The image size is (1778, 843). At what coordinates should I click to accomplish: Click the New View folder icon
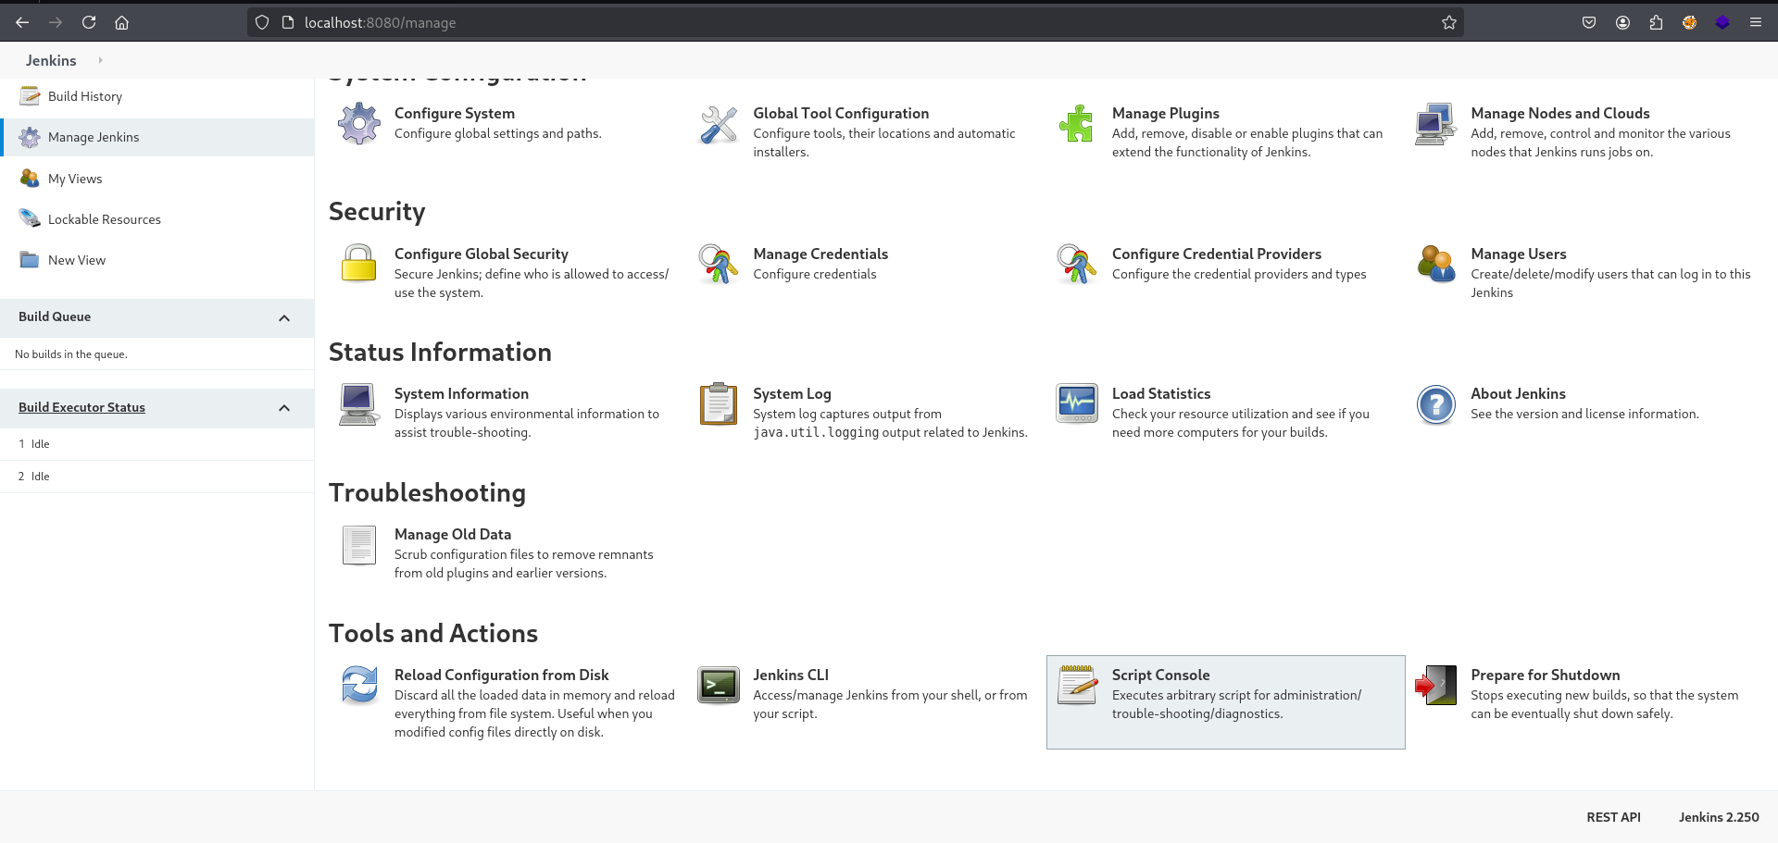(30, 260)
